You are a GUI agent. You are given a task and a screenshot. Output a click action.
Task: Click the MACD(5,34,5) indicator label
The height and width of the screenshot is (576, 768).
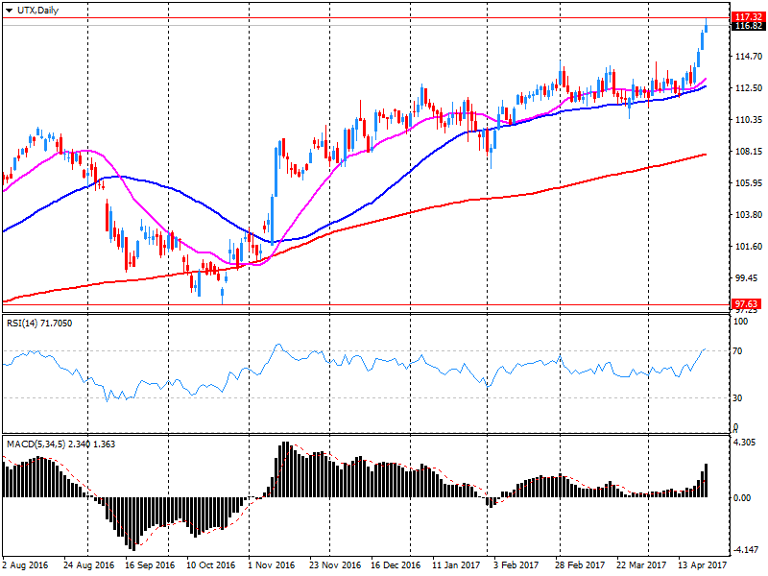click(x=60, y=444)
